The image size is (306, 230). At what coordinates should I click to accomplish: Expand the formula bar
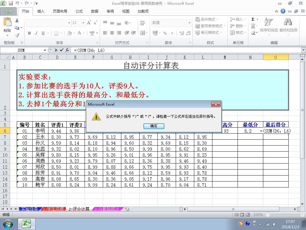pos(304,50)
